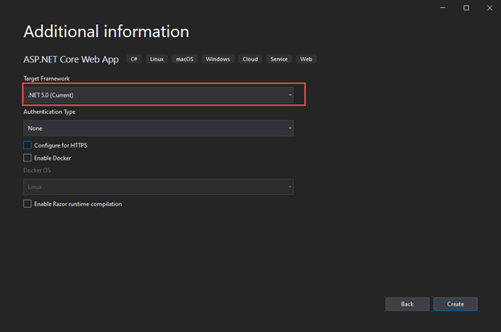Enable the Configure for HTTPS checkbox
This screenshot has width=501, height=332.
pyautogui.click(x=27, y=145)
